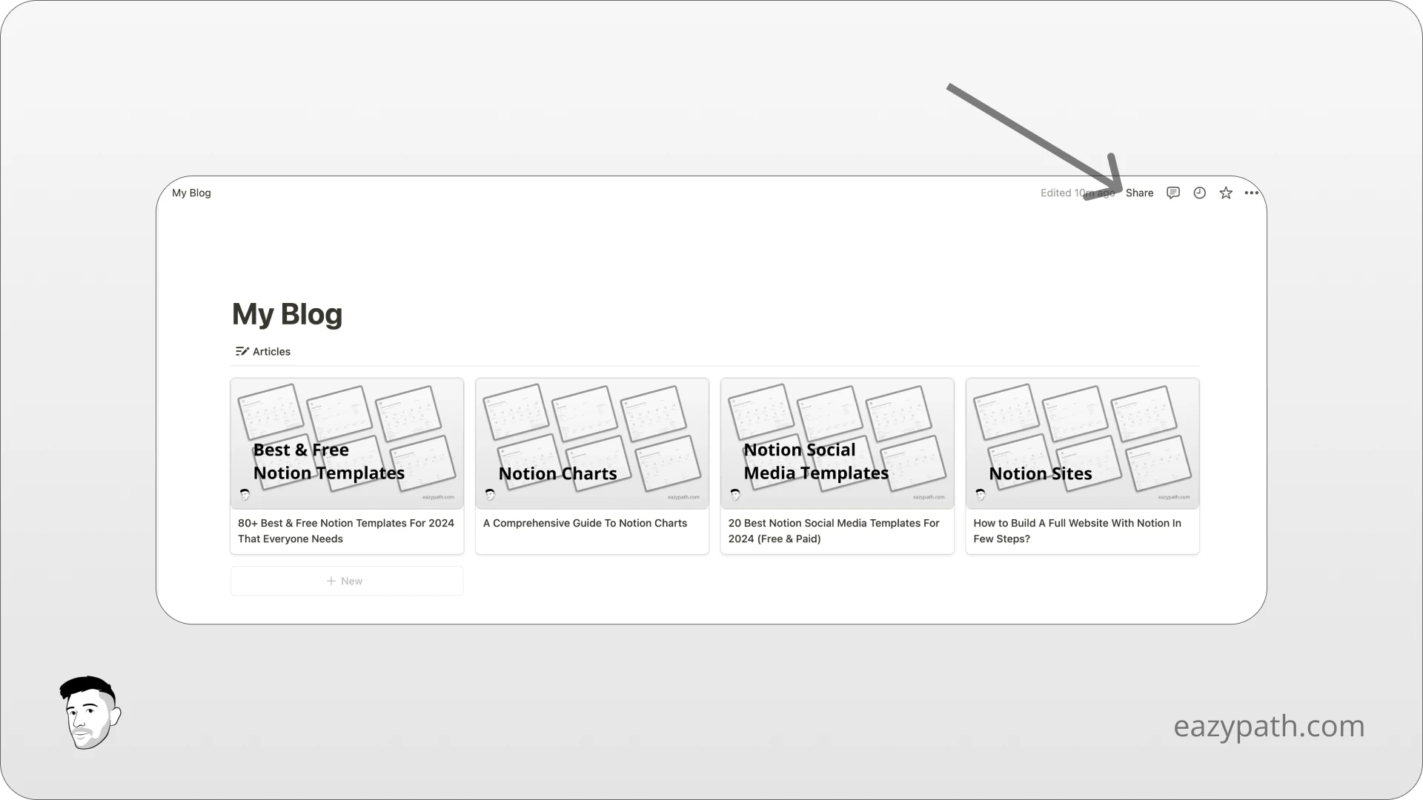This screenshot has height=800, width=1423.
Task: Open the Notion Sites article card
Action: (1082, 465)
